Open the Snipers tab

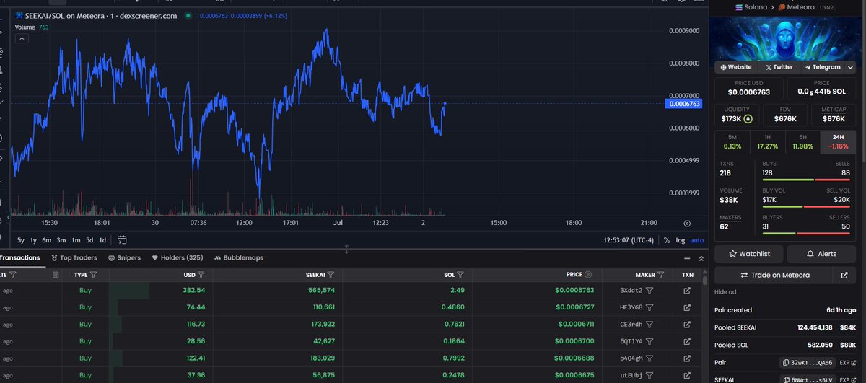coord(124,257)
